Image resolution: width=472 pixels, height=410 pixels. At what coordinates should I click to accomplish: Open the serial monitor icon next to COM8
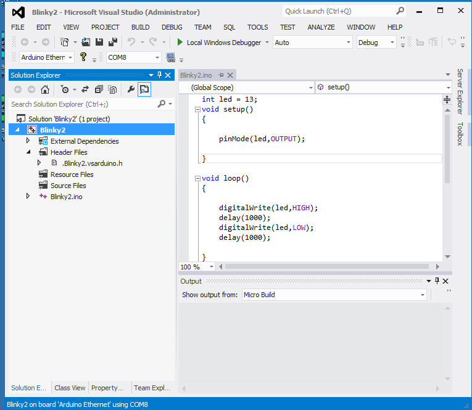click(171, 57)
